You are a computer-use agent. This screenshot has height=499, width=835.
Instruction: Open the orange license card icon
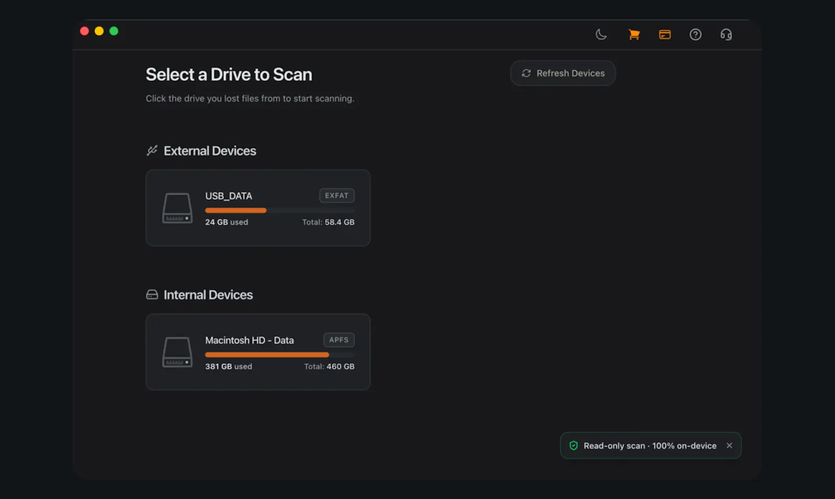click(665, 34)
